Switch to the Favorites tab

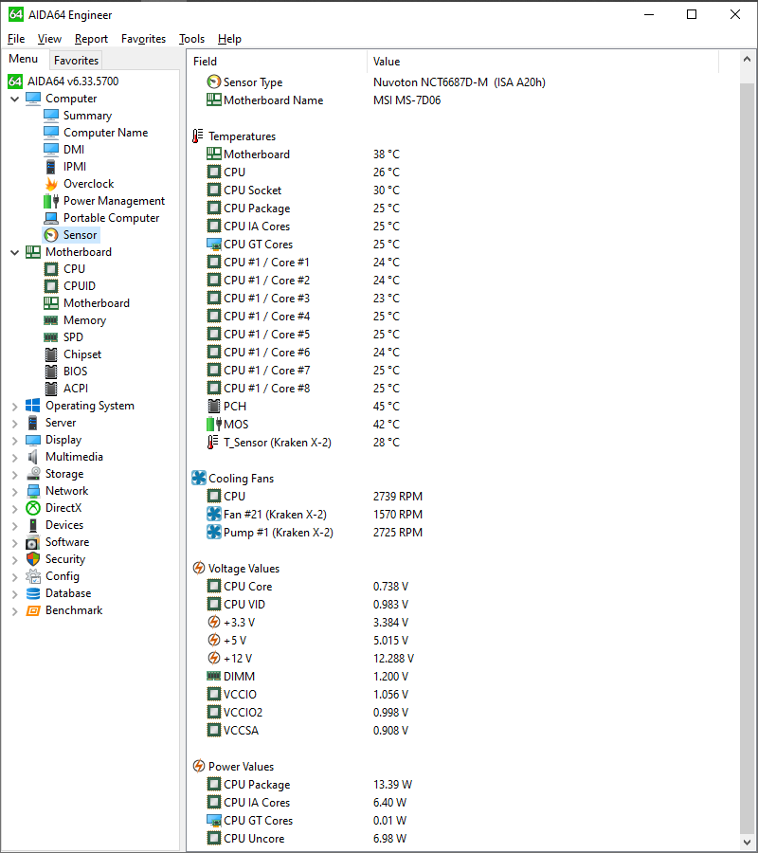[x=76, y=61]
